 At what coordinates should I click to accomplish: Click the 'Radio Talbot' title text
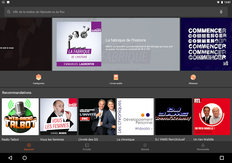[x=10, y=139]
